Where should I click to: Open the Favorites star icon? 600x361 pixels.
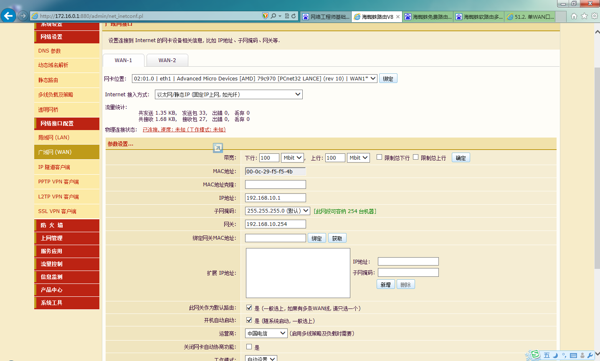584,15
